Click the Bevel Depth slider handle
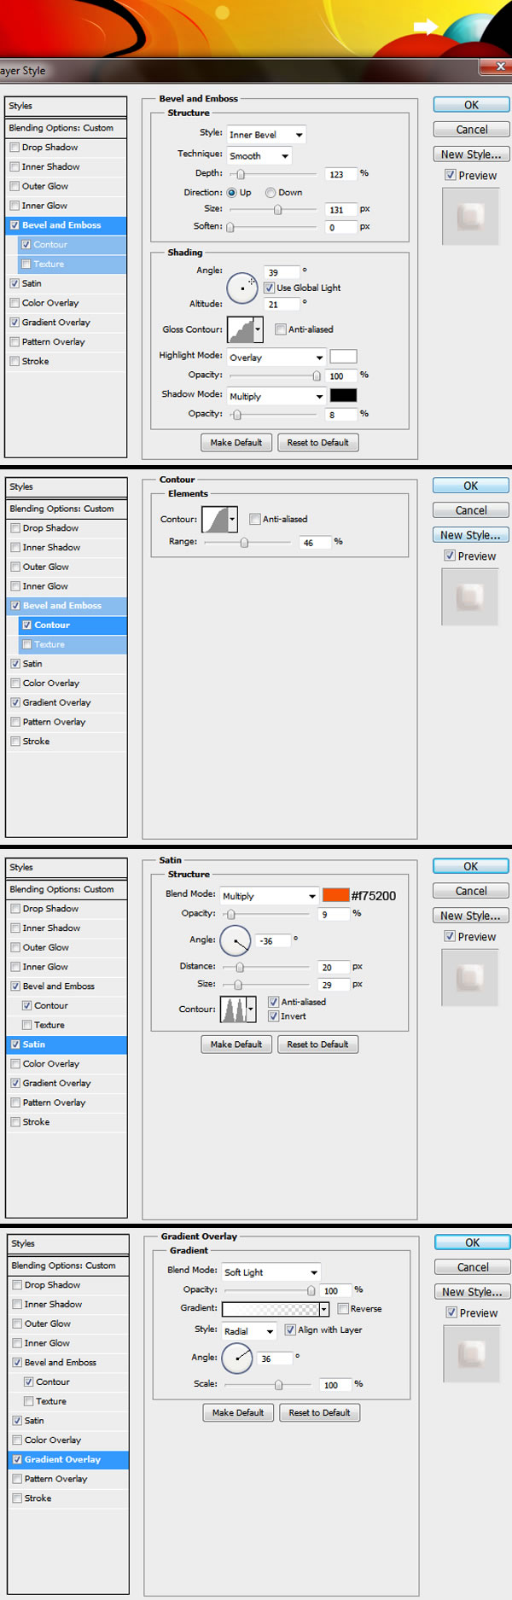 241,175
